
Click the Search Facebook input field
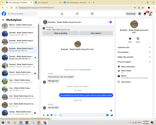[22, 14]
